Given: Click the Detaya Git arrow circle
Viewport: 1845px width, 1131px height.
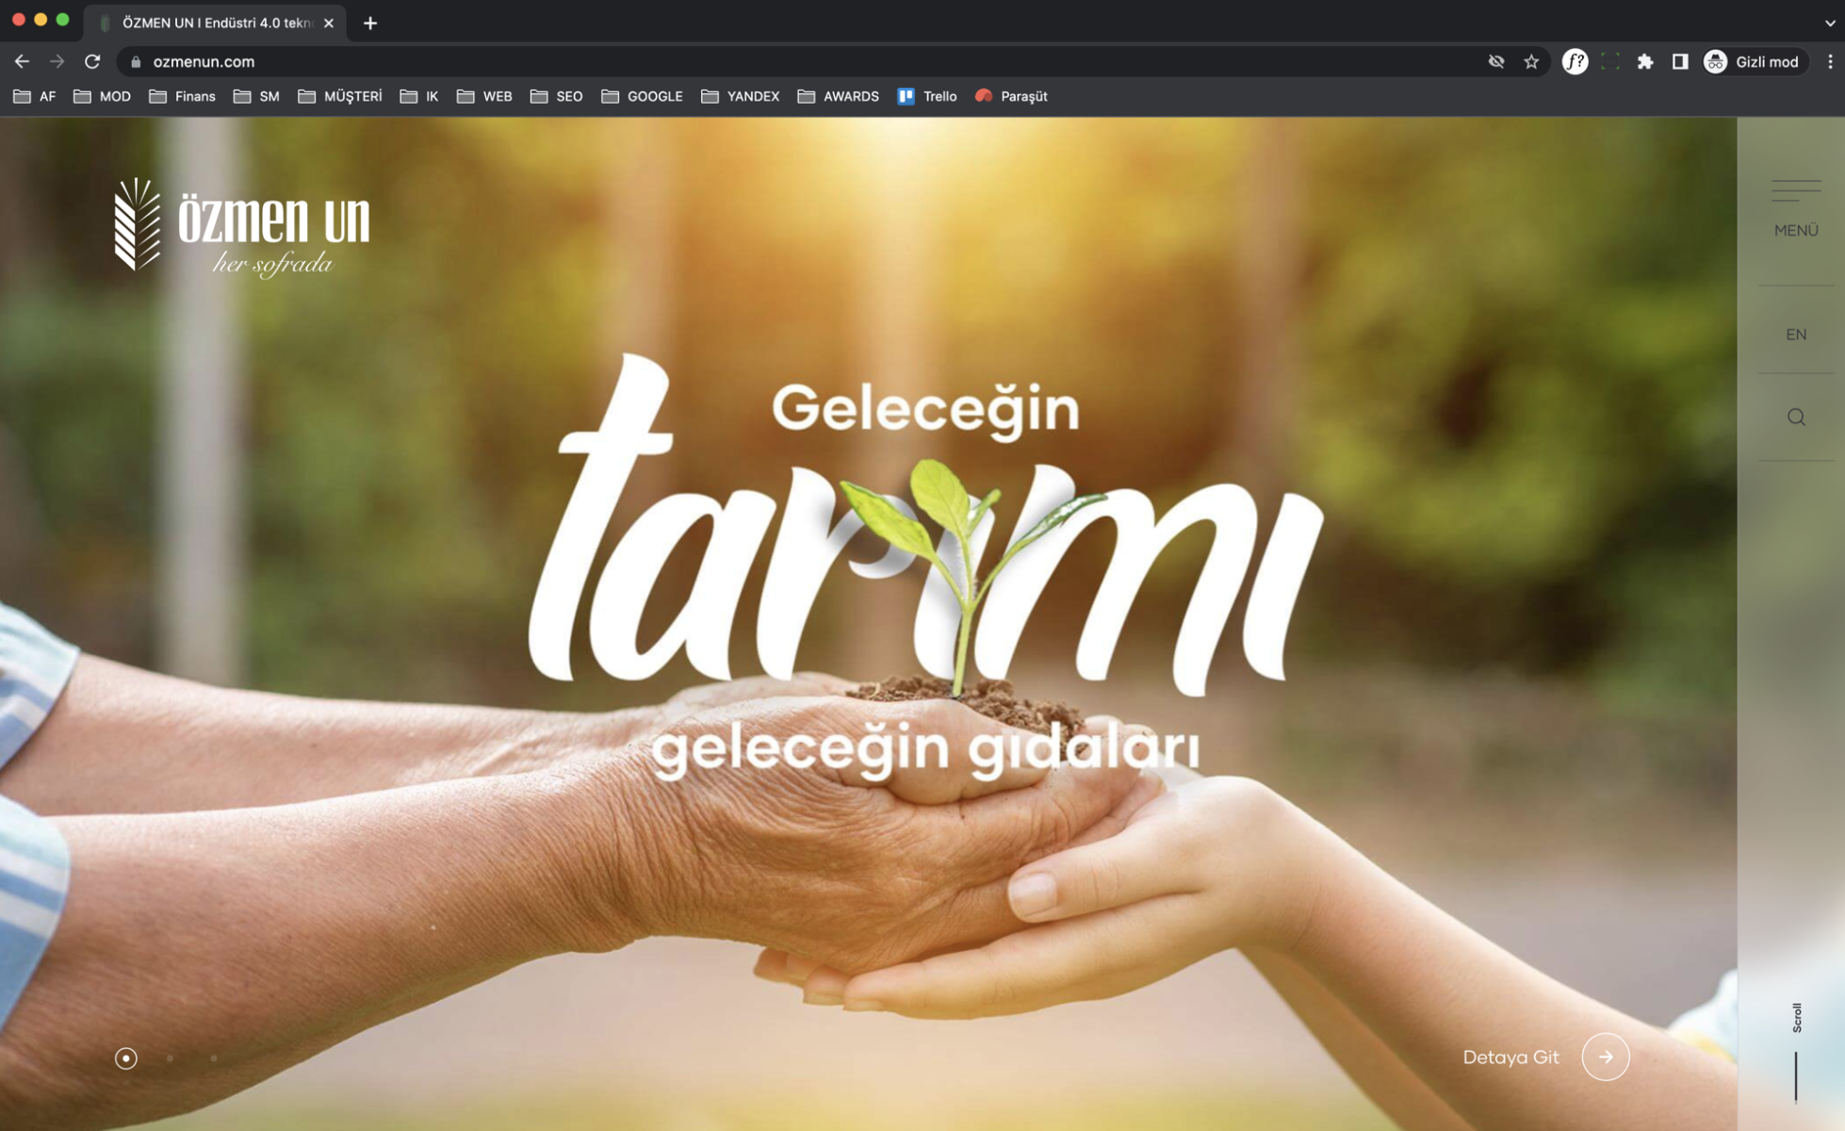Looking at the screenshot, I should pyautogui.click(x=1605, y=1057).
